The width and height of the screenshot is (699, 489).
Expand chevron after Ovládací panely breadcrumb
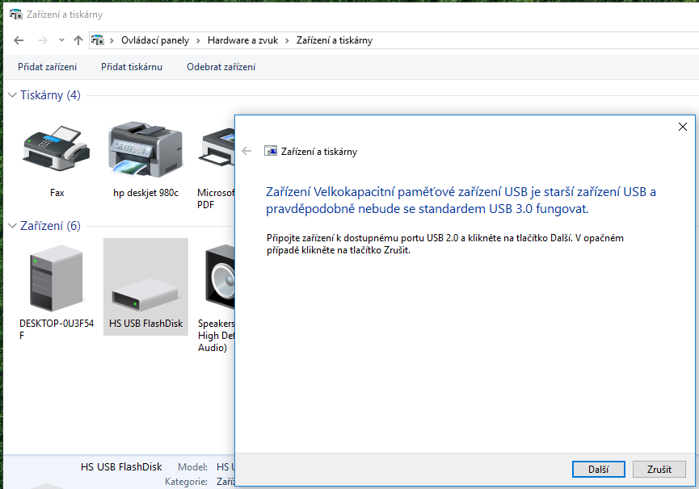coord(198,40)
